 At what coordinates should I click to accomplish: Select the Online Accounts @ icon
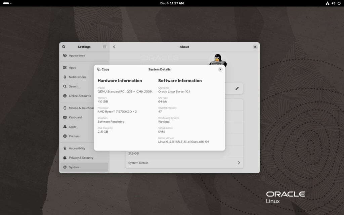tap(64, 96)
